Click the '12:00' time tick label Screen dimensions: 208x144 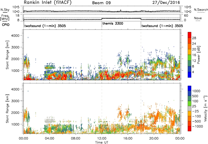click(102, 139)
